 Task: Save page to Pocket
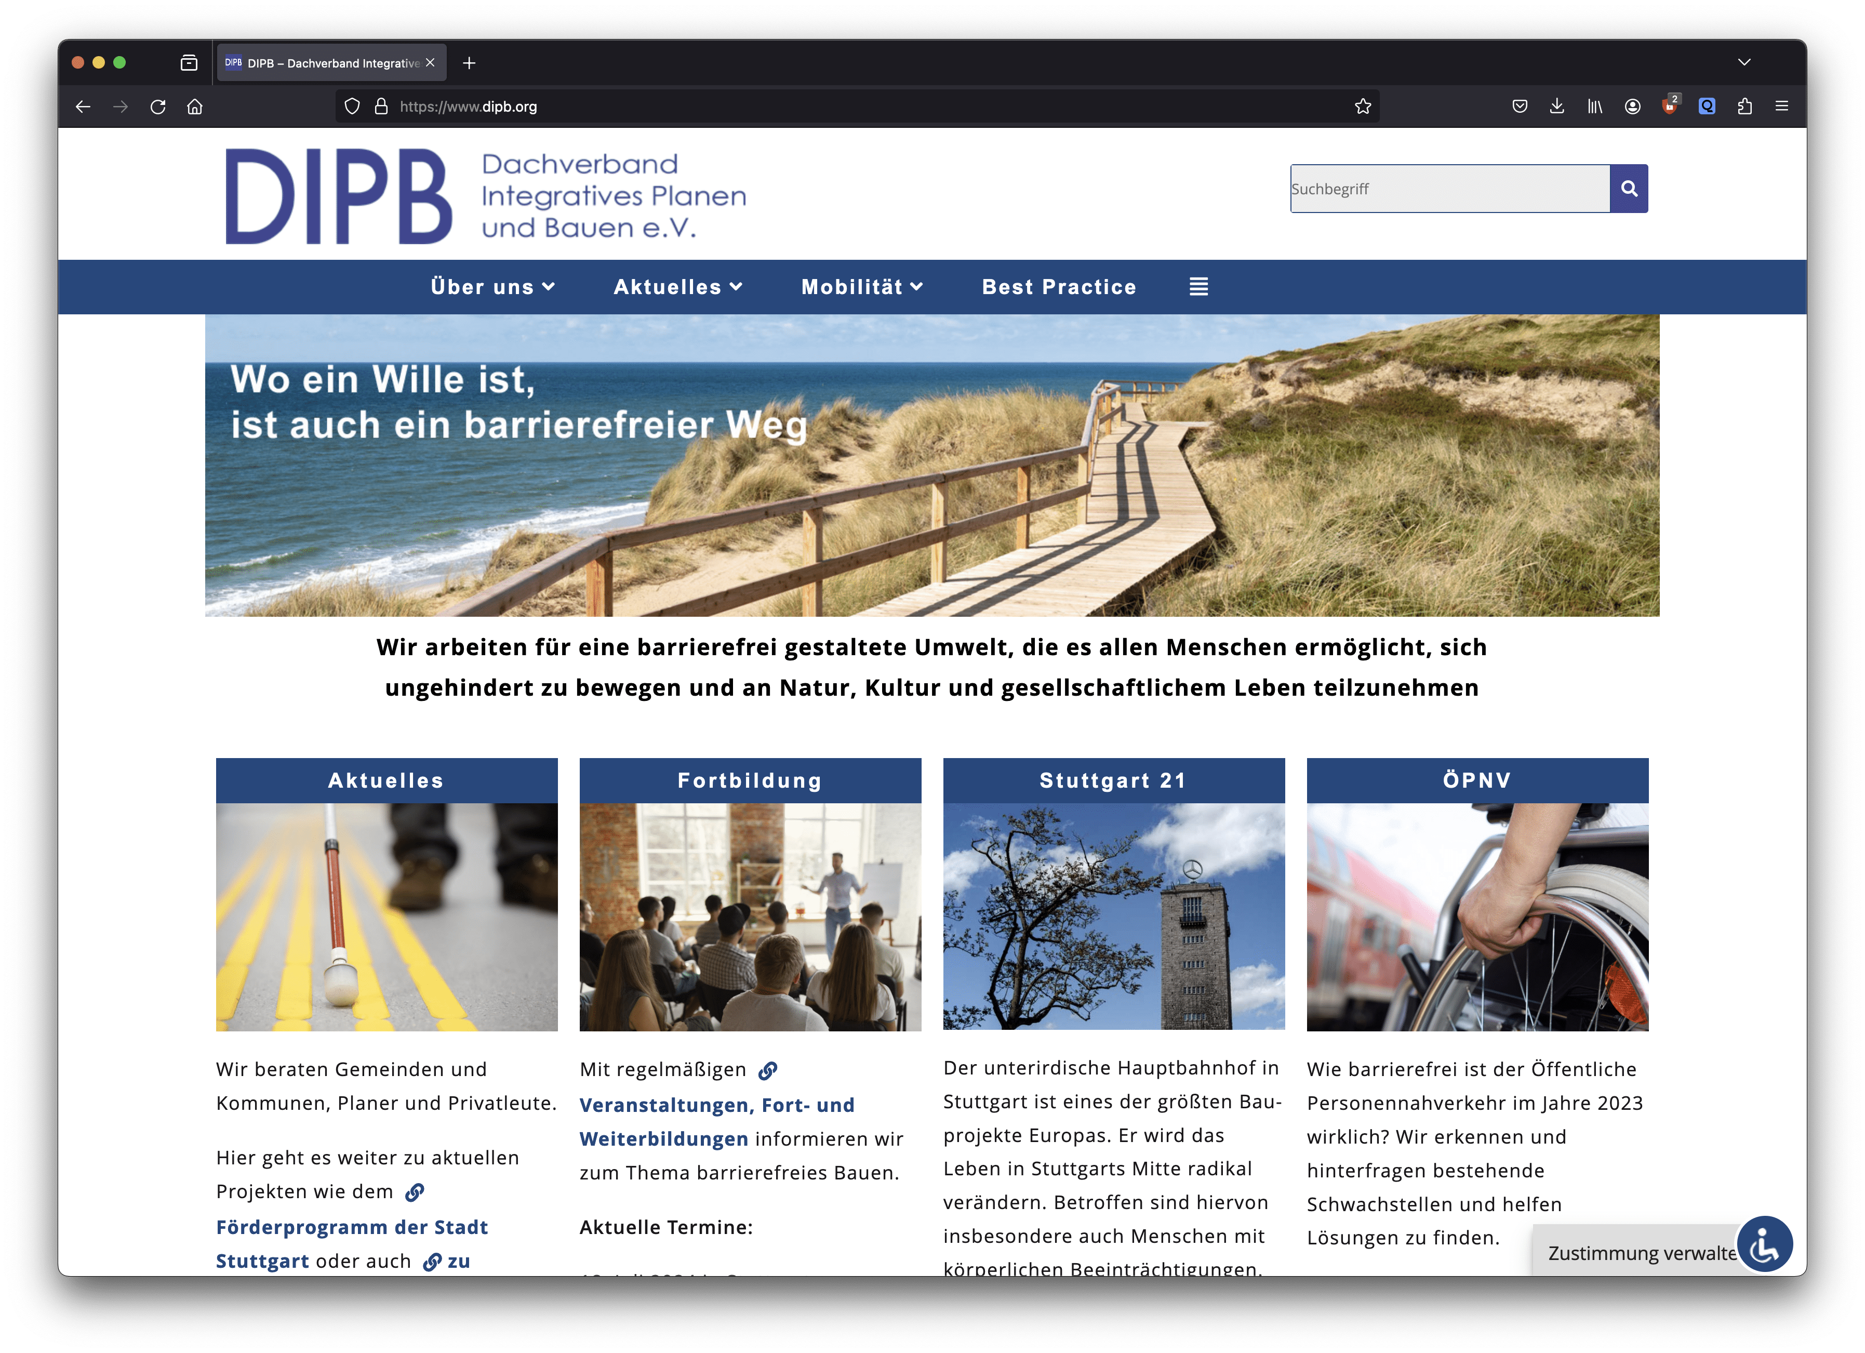tap(1520, 106)
